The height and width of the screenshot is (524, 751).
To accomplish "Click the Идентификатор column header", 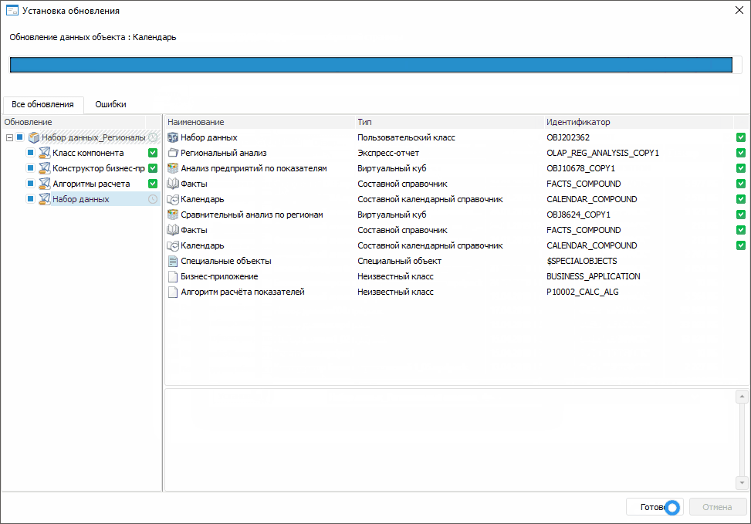I will tap(577, 122).
